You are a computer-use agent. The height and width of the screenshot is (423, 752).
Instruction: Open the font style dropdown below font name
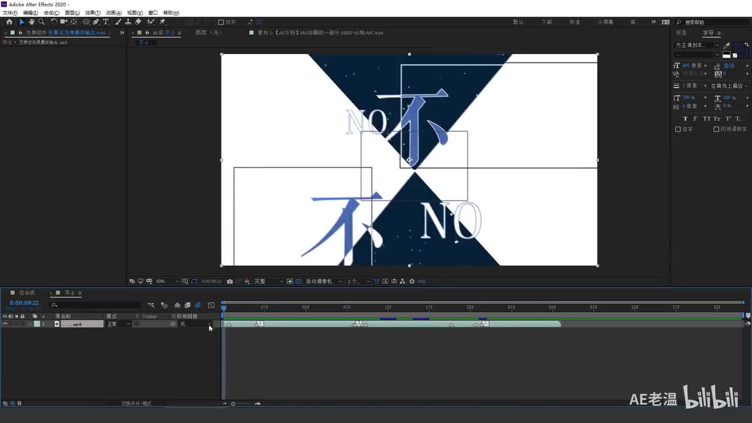[x=697, y=55]
